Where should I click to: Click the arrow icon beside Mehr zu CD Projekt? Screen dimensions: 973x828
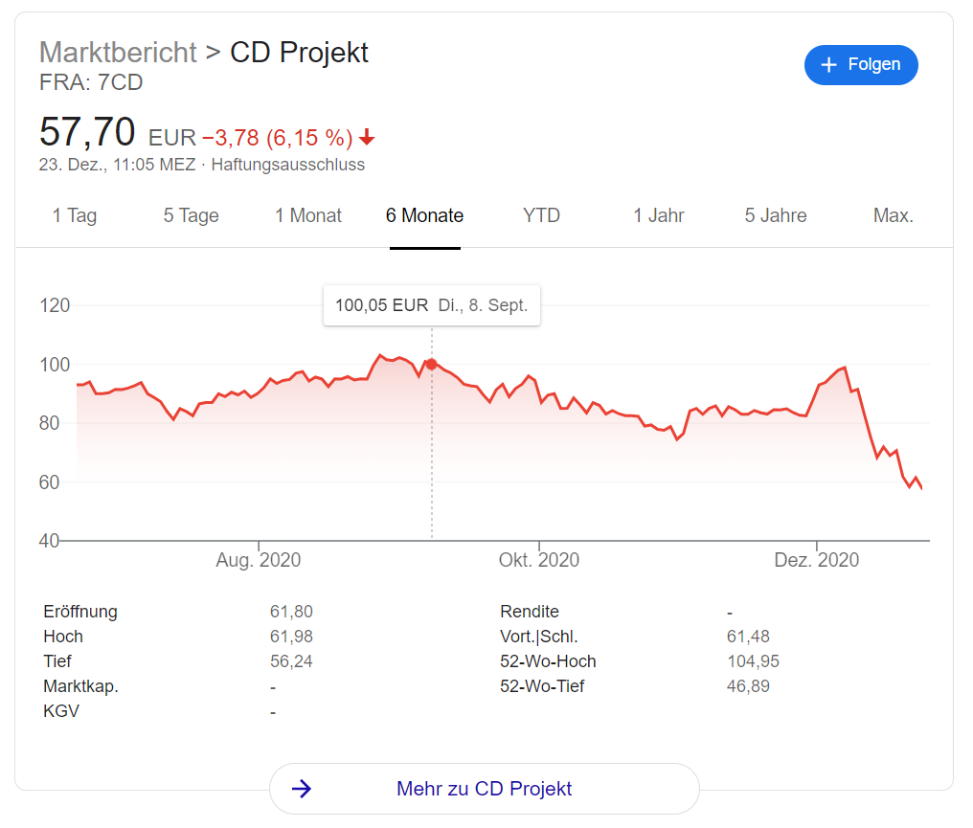pos(302,789)
